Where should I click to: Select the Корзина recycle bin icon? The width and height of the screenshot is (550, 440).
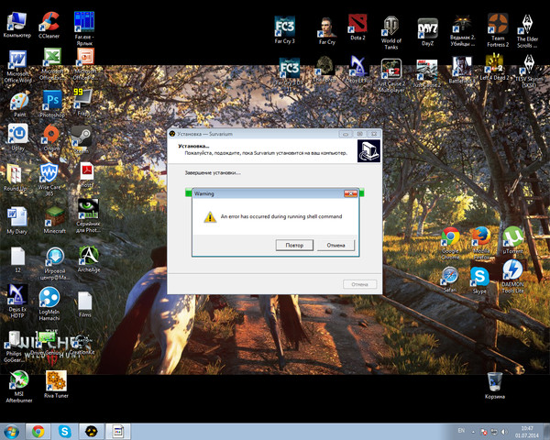495,386
